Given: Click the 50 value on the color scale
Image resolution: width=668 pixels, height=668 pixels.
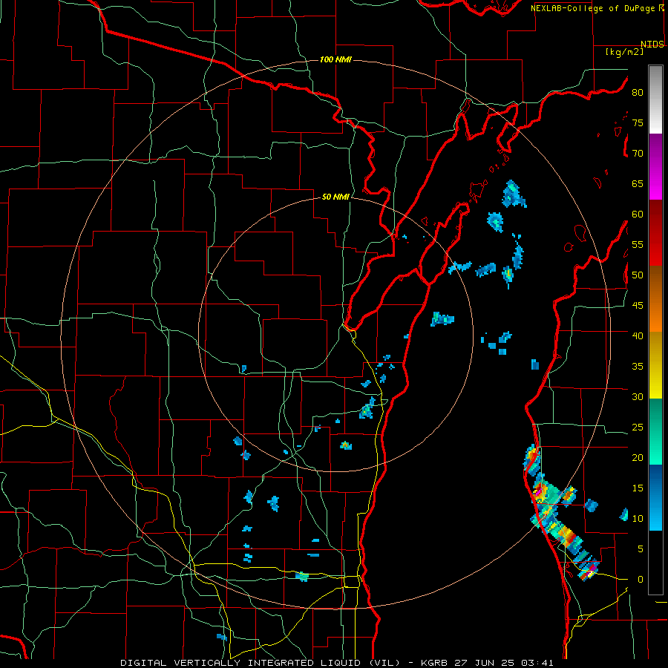Looking at the screenshot, I should coord(638,275).
